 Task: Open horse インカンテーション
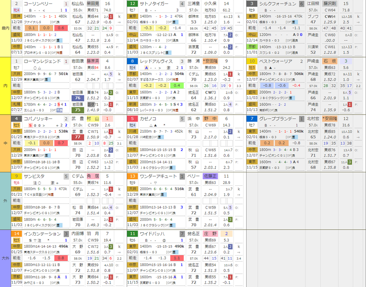pos(42,234)
